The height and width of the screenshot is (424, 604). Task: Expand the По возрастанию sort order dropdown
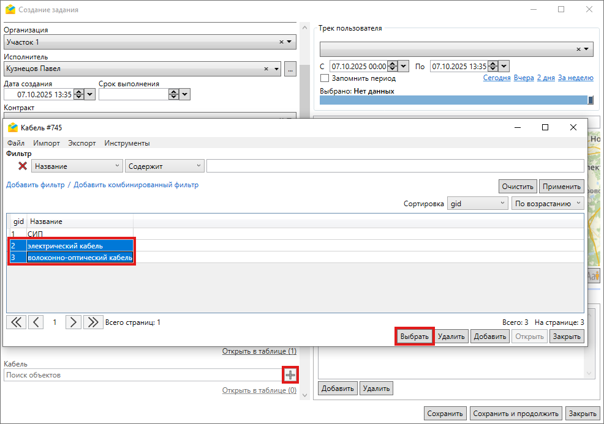click(548, 203)
